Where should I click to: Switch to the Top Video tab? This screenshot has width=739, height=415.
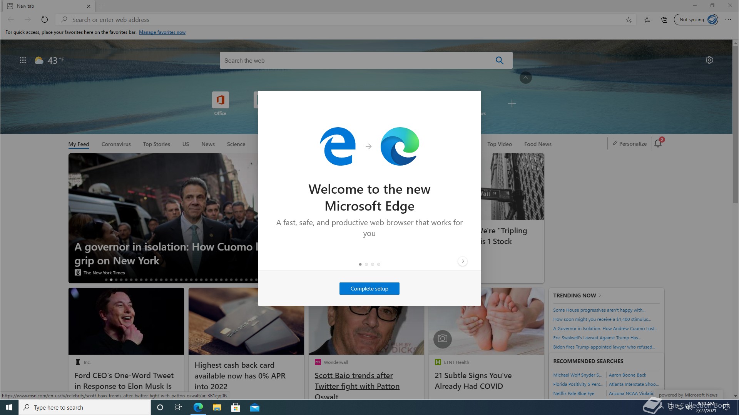tap(500, 144)
